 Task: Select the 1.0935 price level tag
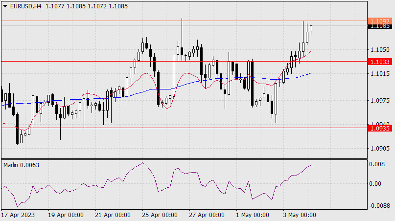(380, 128)
